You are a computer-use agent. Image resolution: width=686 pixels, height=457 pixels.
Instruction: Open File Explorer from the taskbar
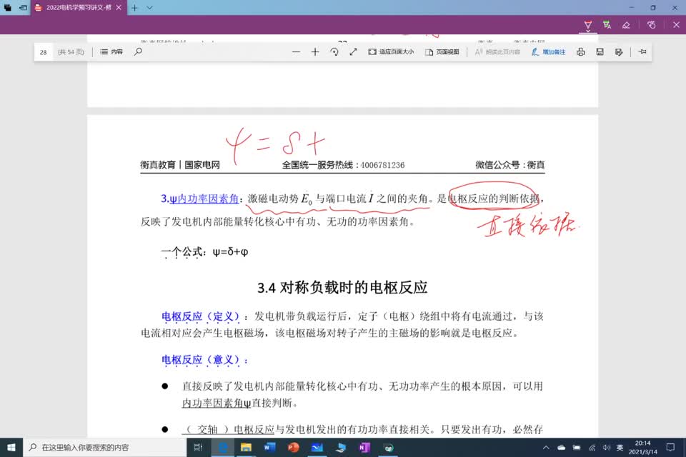(247, 448)
